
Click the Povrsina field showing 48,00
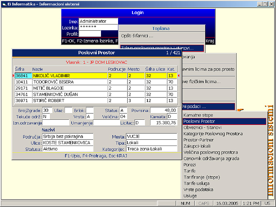pyautogui.click(x=164, y=110)
